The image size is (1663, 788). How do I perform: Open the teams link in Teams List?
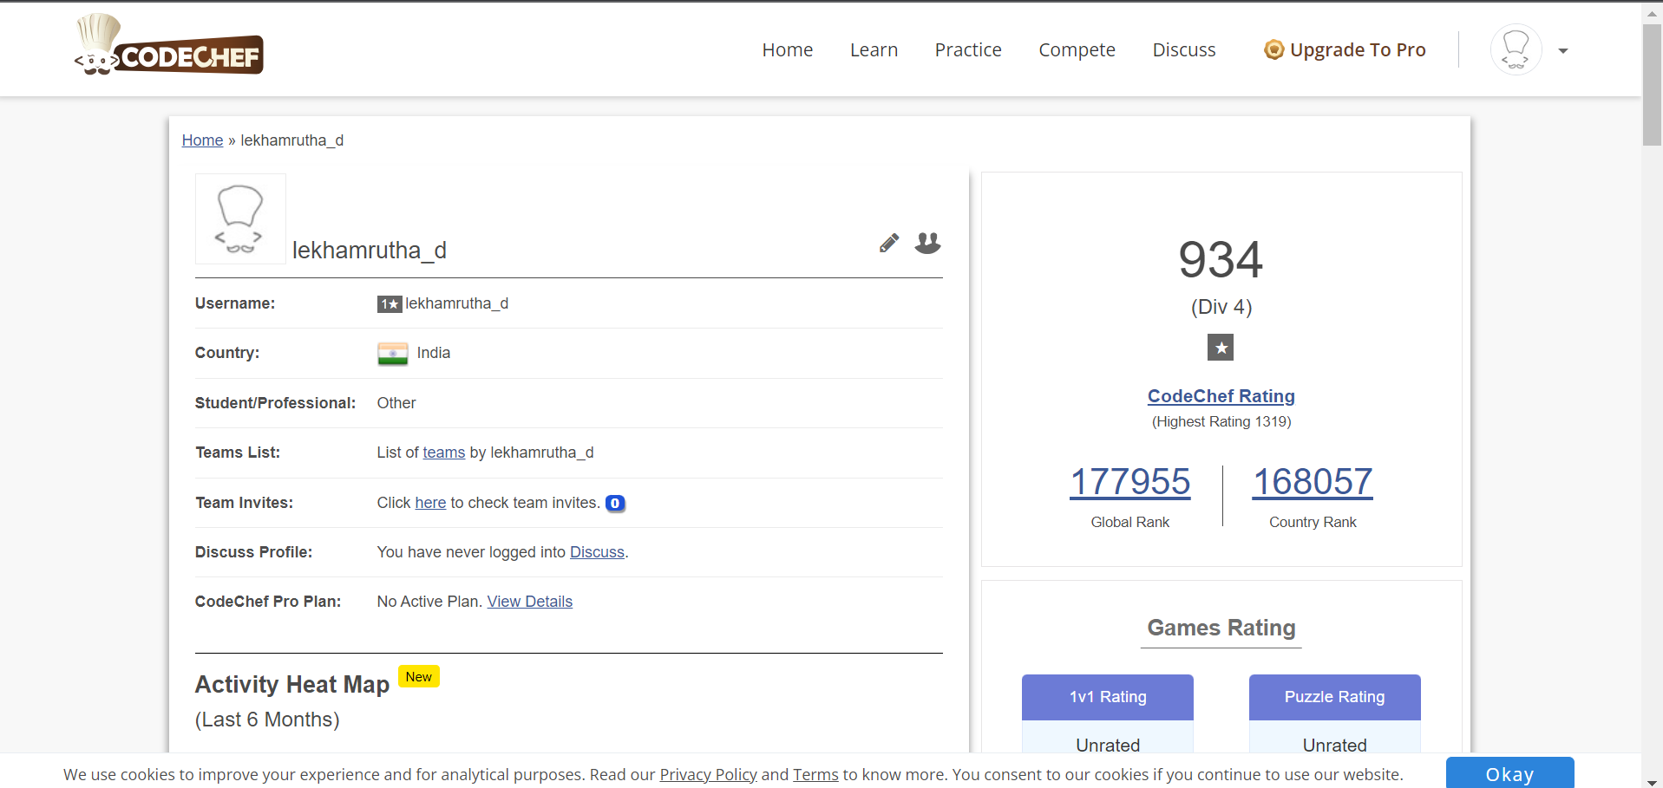(x=444, y=453)
